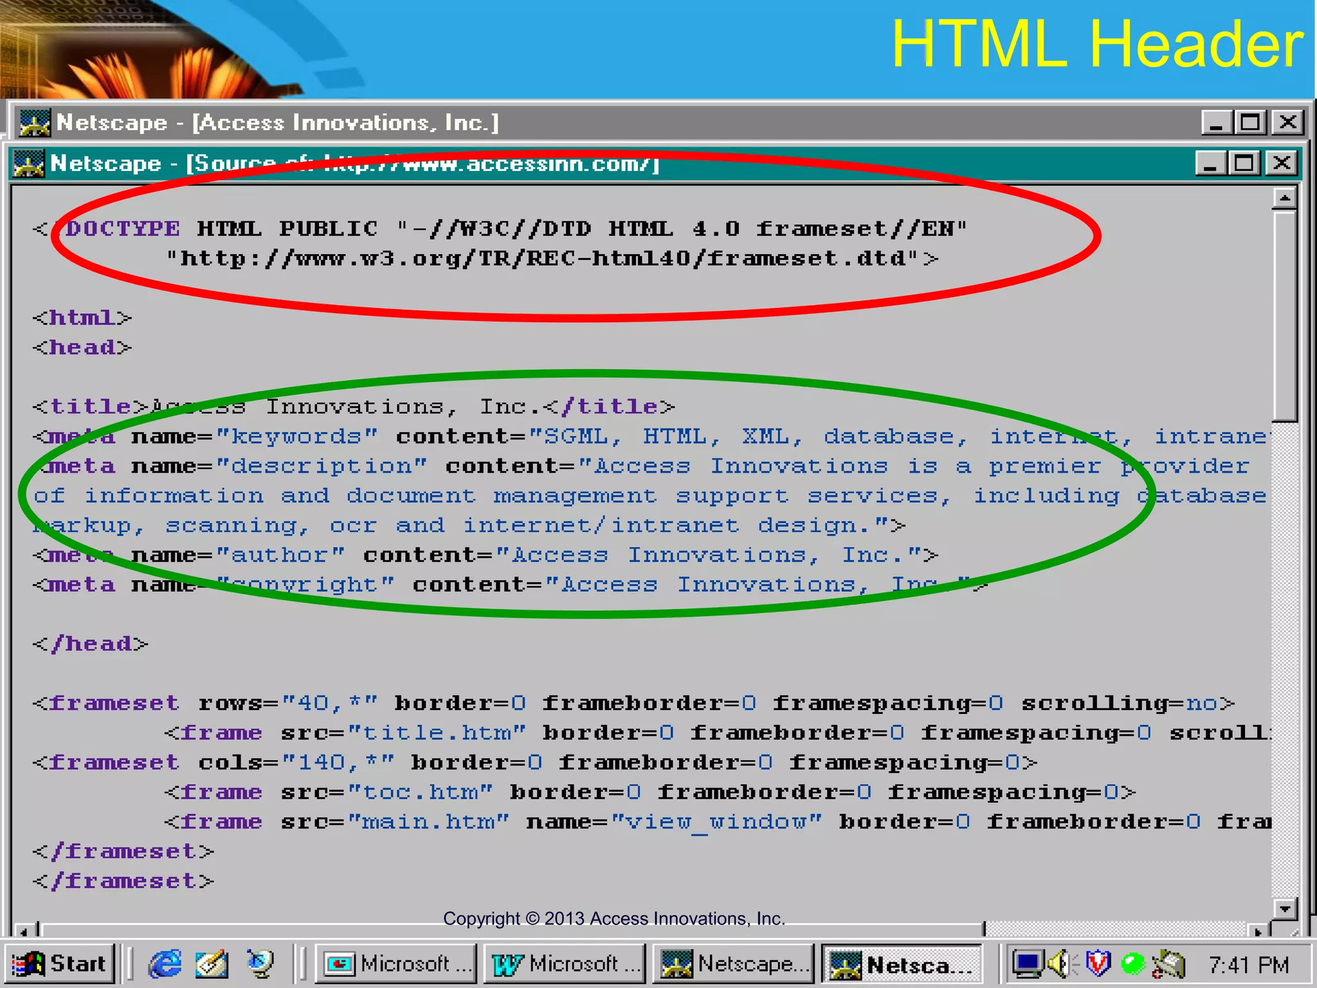Click the 7:41 PM clock
The height and width of the screenshot is (988, 1317).
point(1248,965)
